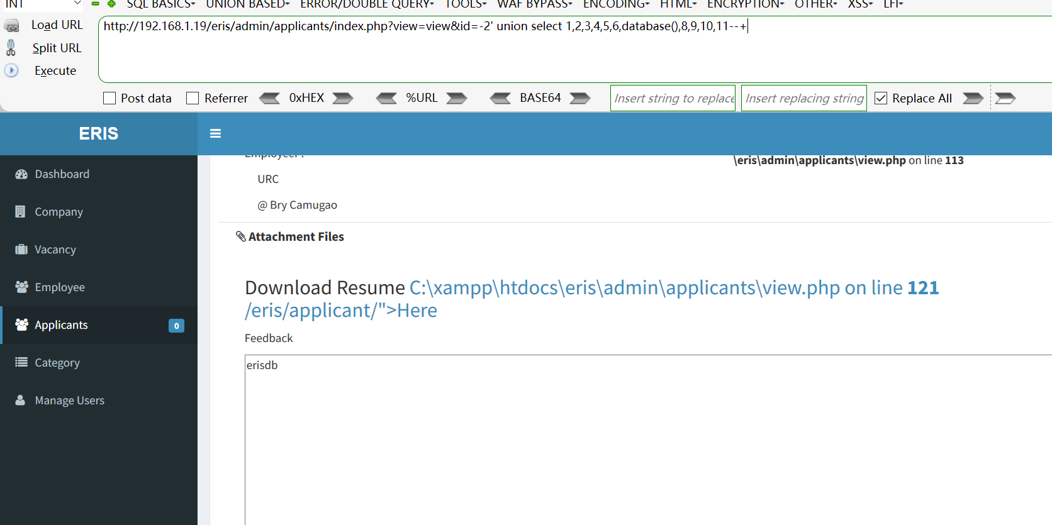This screenshot has height=525, width=1052.
Task: Open the HTML dropdown menu
Action: pyautogui.click(x=678, y=4)
